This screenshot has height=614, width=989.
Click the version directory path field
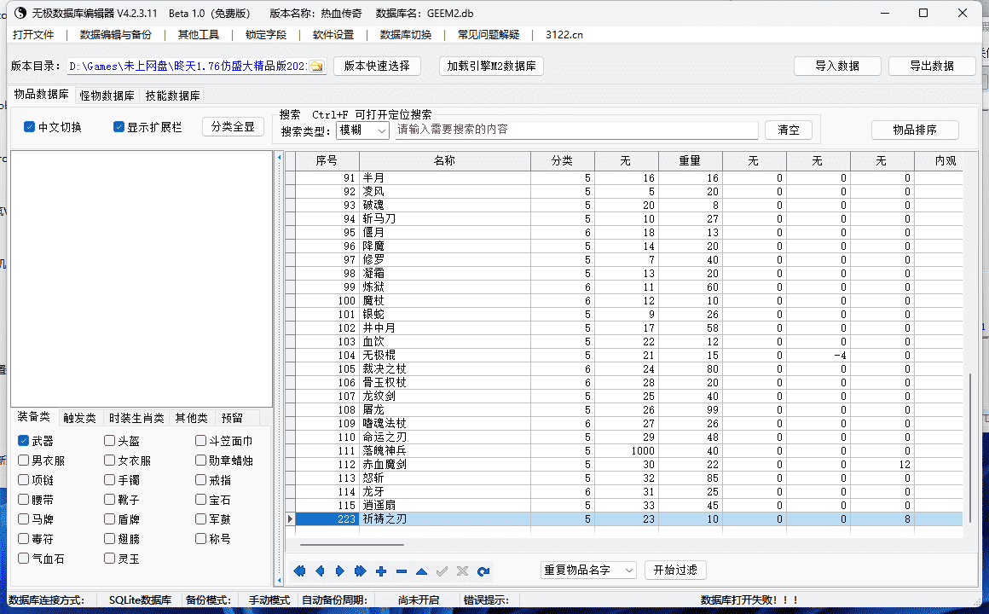(188, 67)
